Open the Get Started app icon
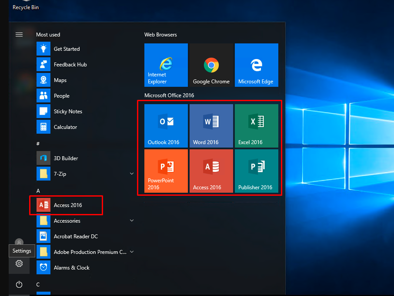Viewport: 394px width, 296px height. (x=43, y=49)
